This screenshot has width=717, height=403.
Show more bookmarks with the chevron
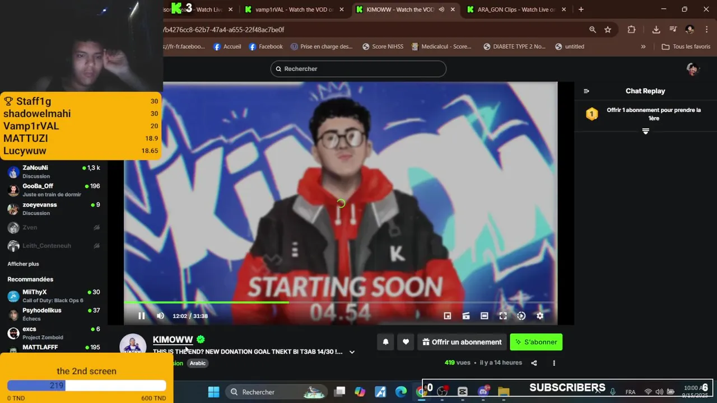(643, 46)
